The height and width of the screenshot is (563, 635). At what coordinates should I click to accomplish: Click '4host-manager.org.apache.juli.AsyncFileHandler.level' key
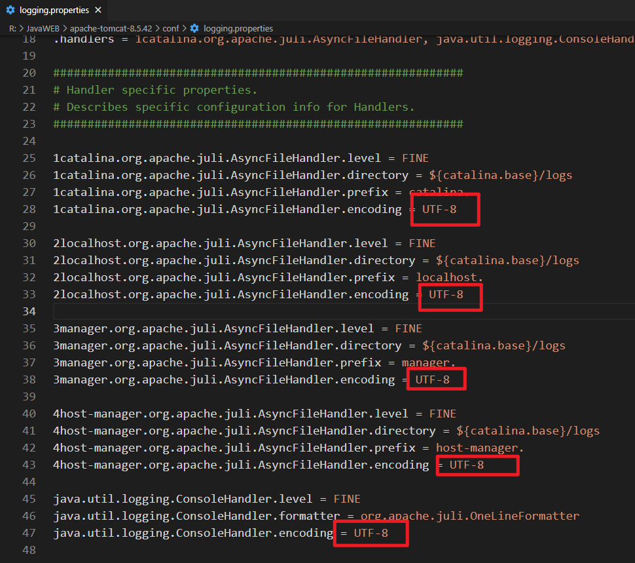point(230,414)
